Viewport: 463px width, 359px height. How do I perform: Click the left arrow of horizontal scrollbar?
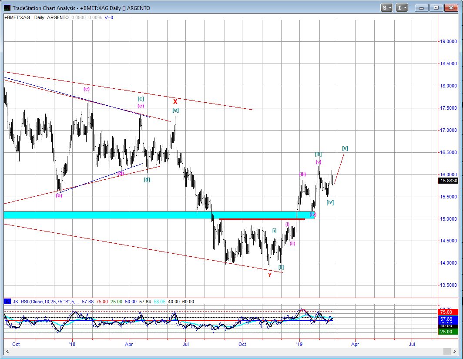coord(8,351)
